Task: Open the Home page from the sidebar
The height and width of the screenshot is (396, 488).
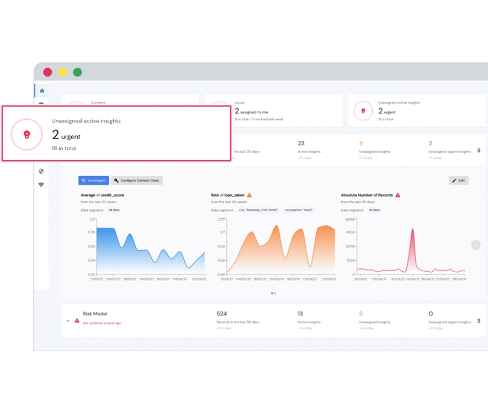Action: 42,91
